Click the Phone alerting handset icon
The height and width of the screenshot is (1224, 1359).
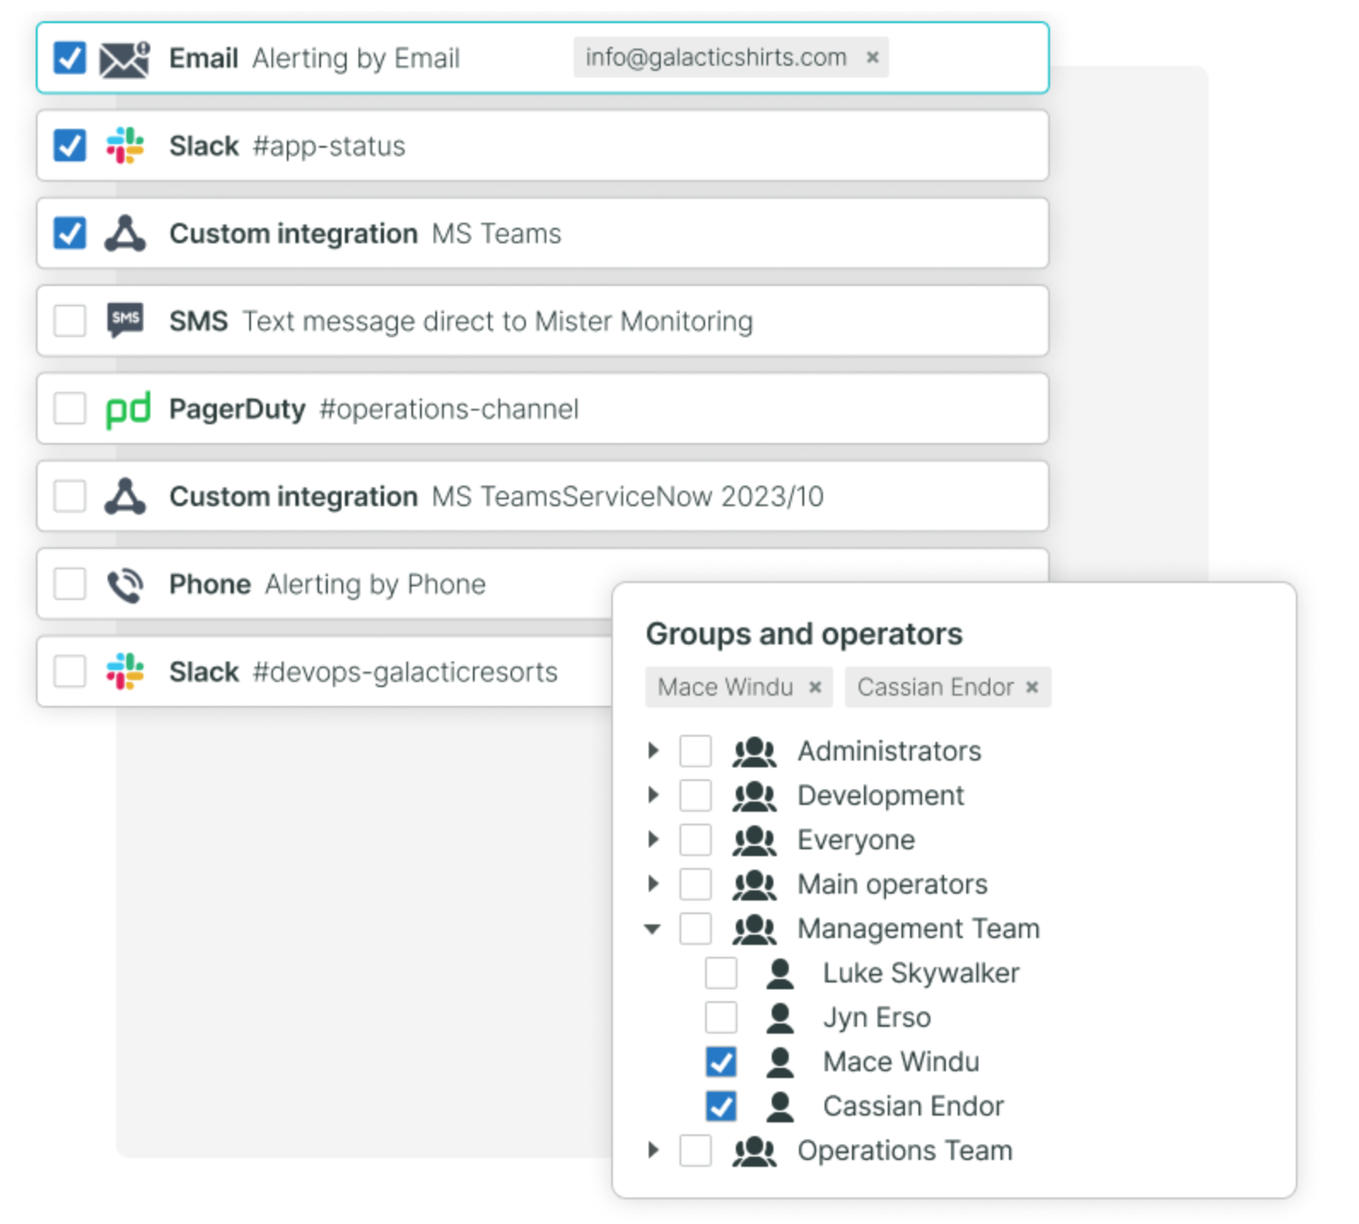(x=125, y=585)
